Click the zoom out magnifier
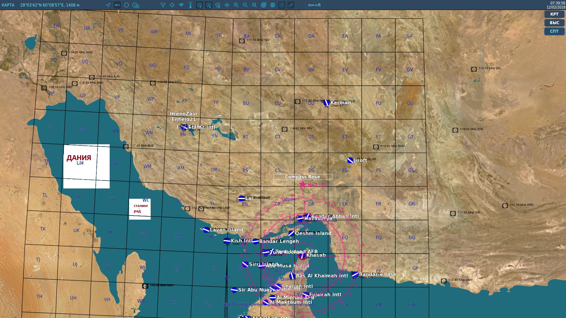The width and height of the screenshot is (566, 318). click(245, 5)
